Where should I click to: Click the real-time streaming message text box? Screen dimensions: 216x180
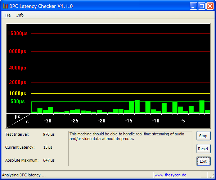click(x=130, y=149)
